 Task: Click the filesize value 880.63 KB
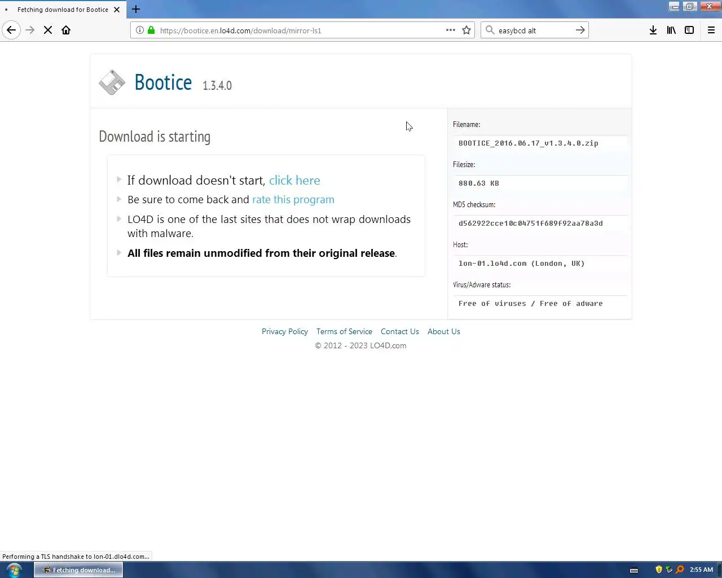coord(479,183)
